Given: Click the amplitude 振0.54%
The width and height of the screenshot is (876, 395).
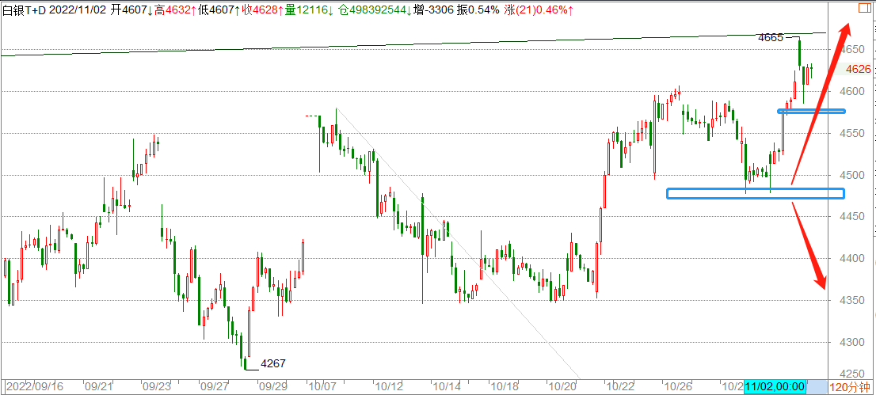Looking at the screenshot, I should click(x=480, y=9).
